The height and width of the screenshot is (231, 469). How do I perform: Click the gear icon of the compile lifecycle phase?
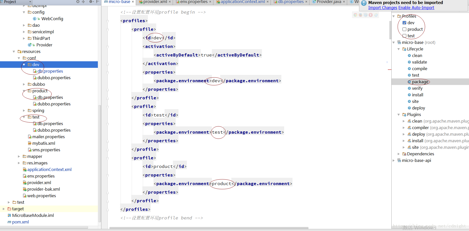point(409,69)
